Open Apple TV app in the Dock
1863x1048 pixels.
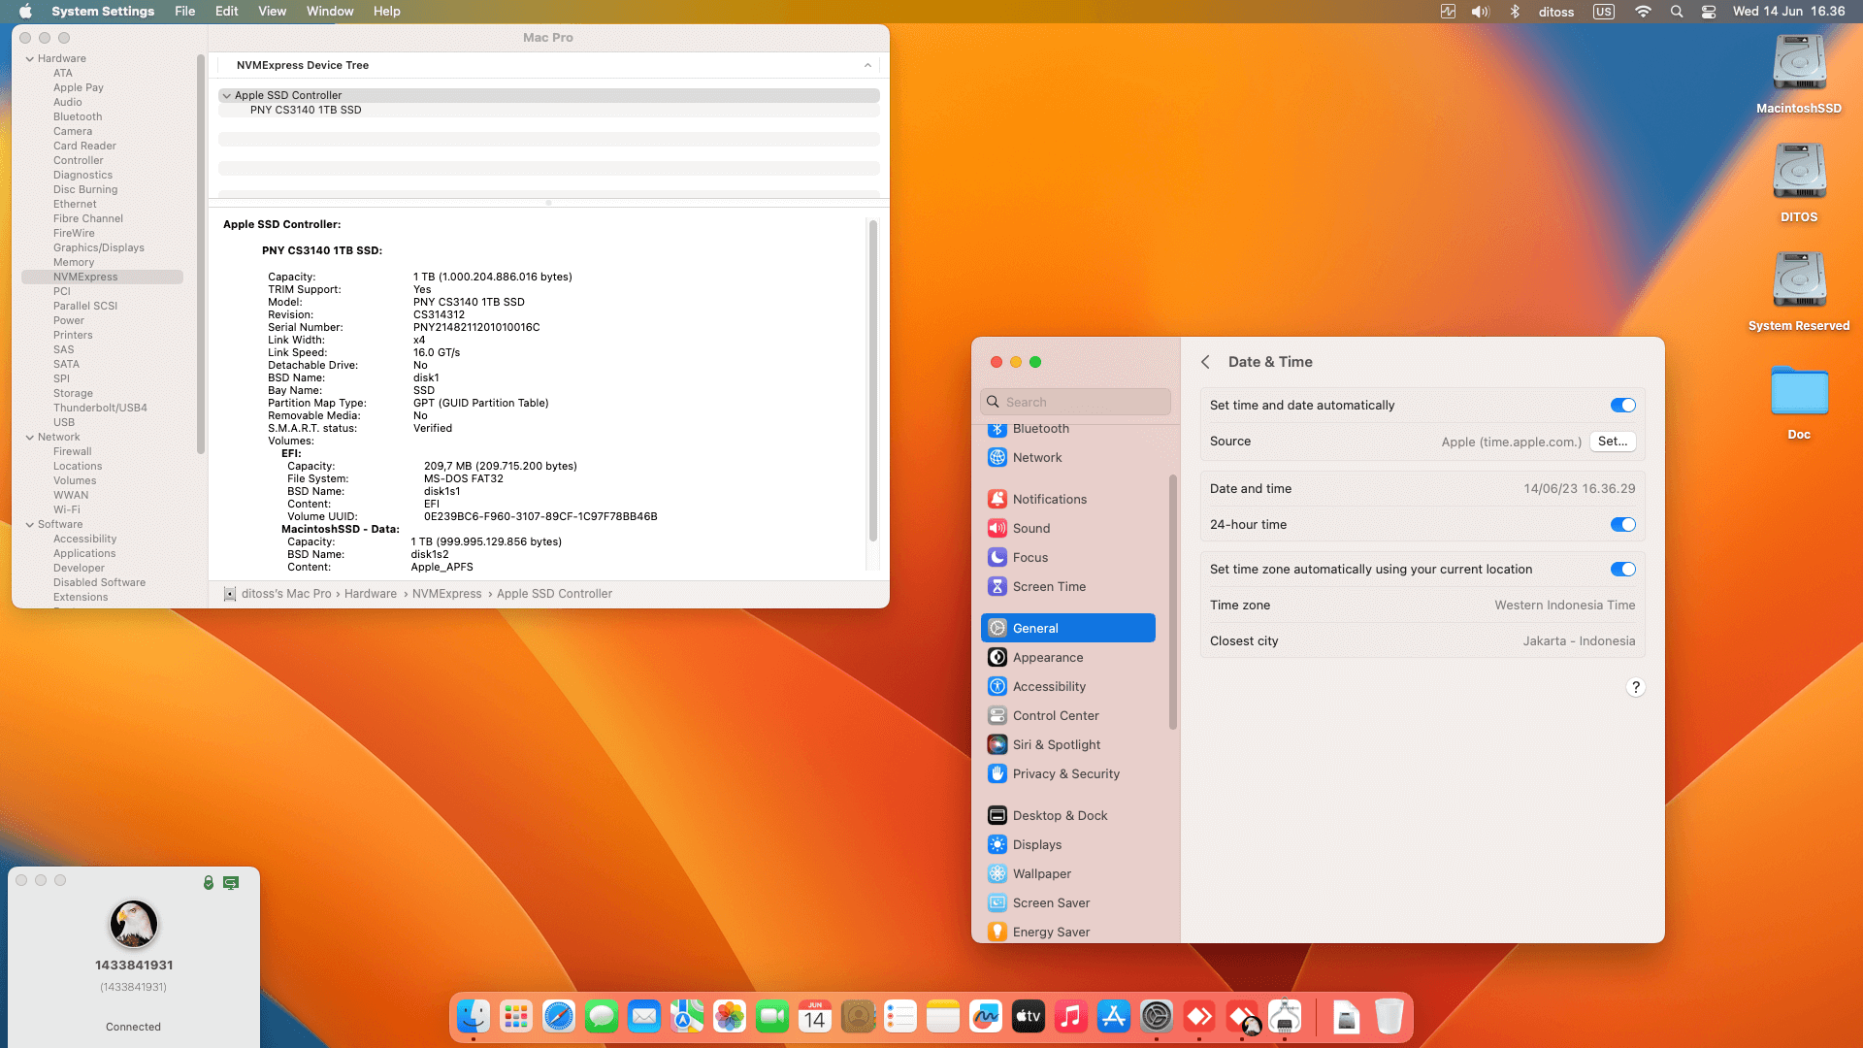pyautogui.click(x=1029, y=1017)
